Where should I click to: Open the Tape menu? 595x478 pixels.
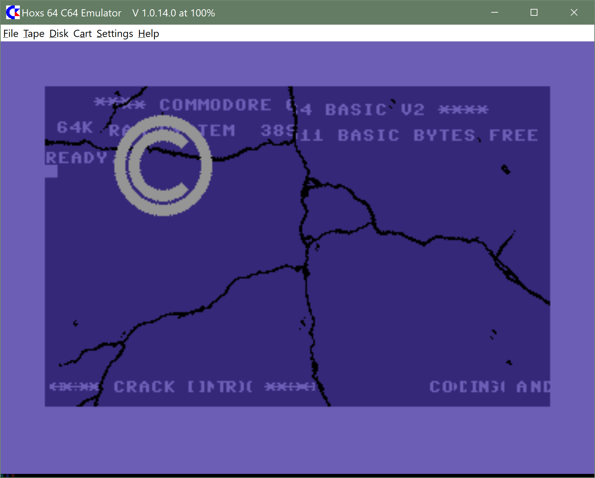pyautogui.click(x=34, y=34)
